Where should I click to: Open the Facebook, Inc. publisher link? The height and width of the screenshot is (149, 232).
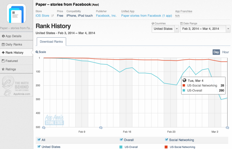[106, 16]
